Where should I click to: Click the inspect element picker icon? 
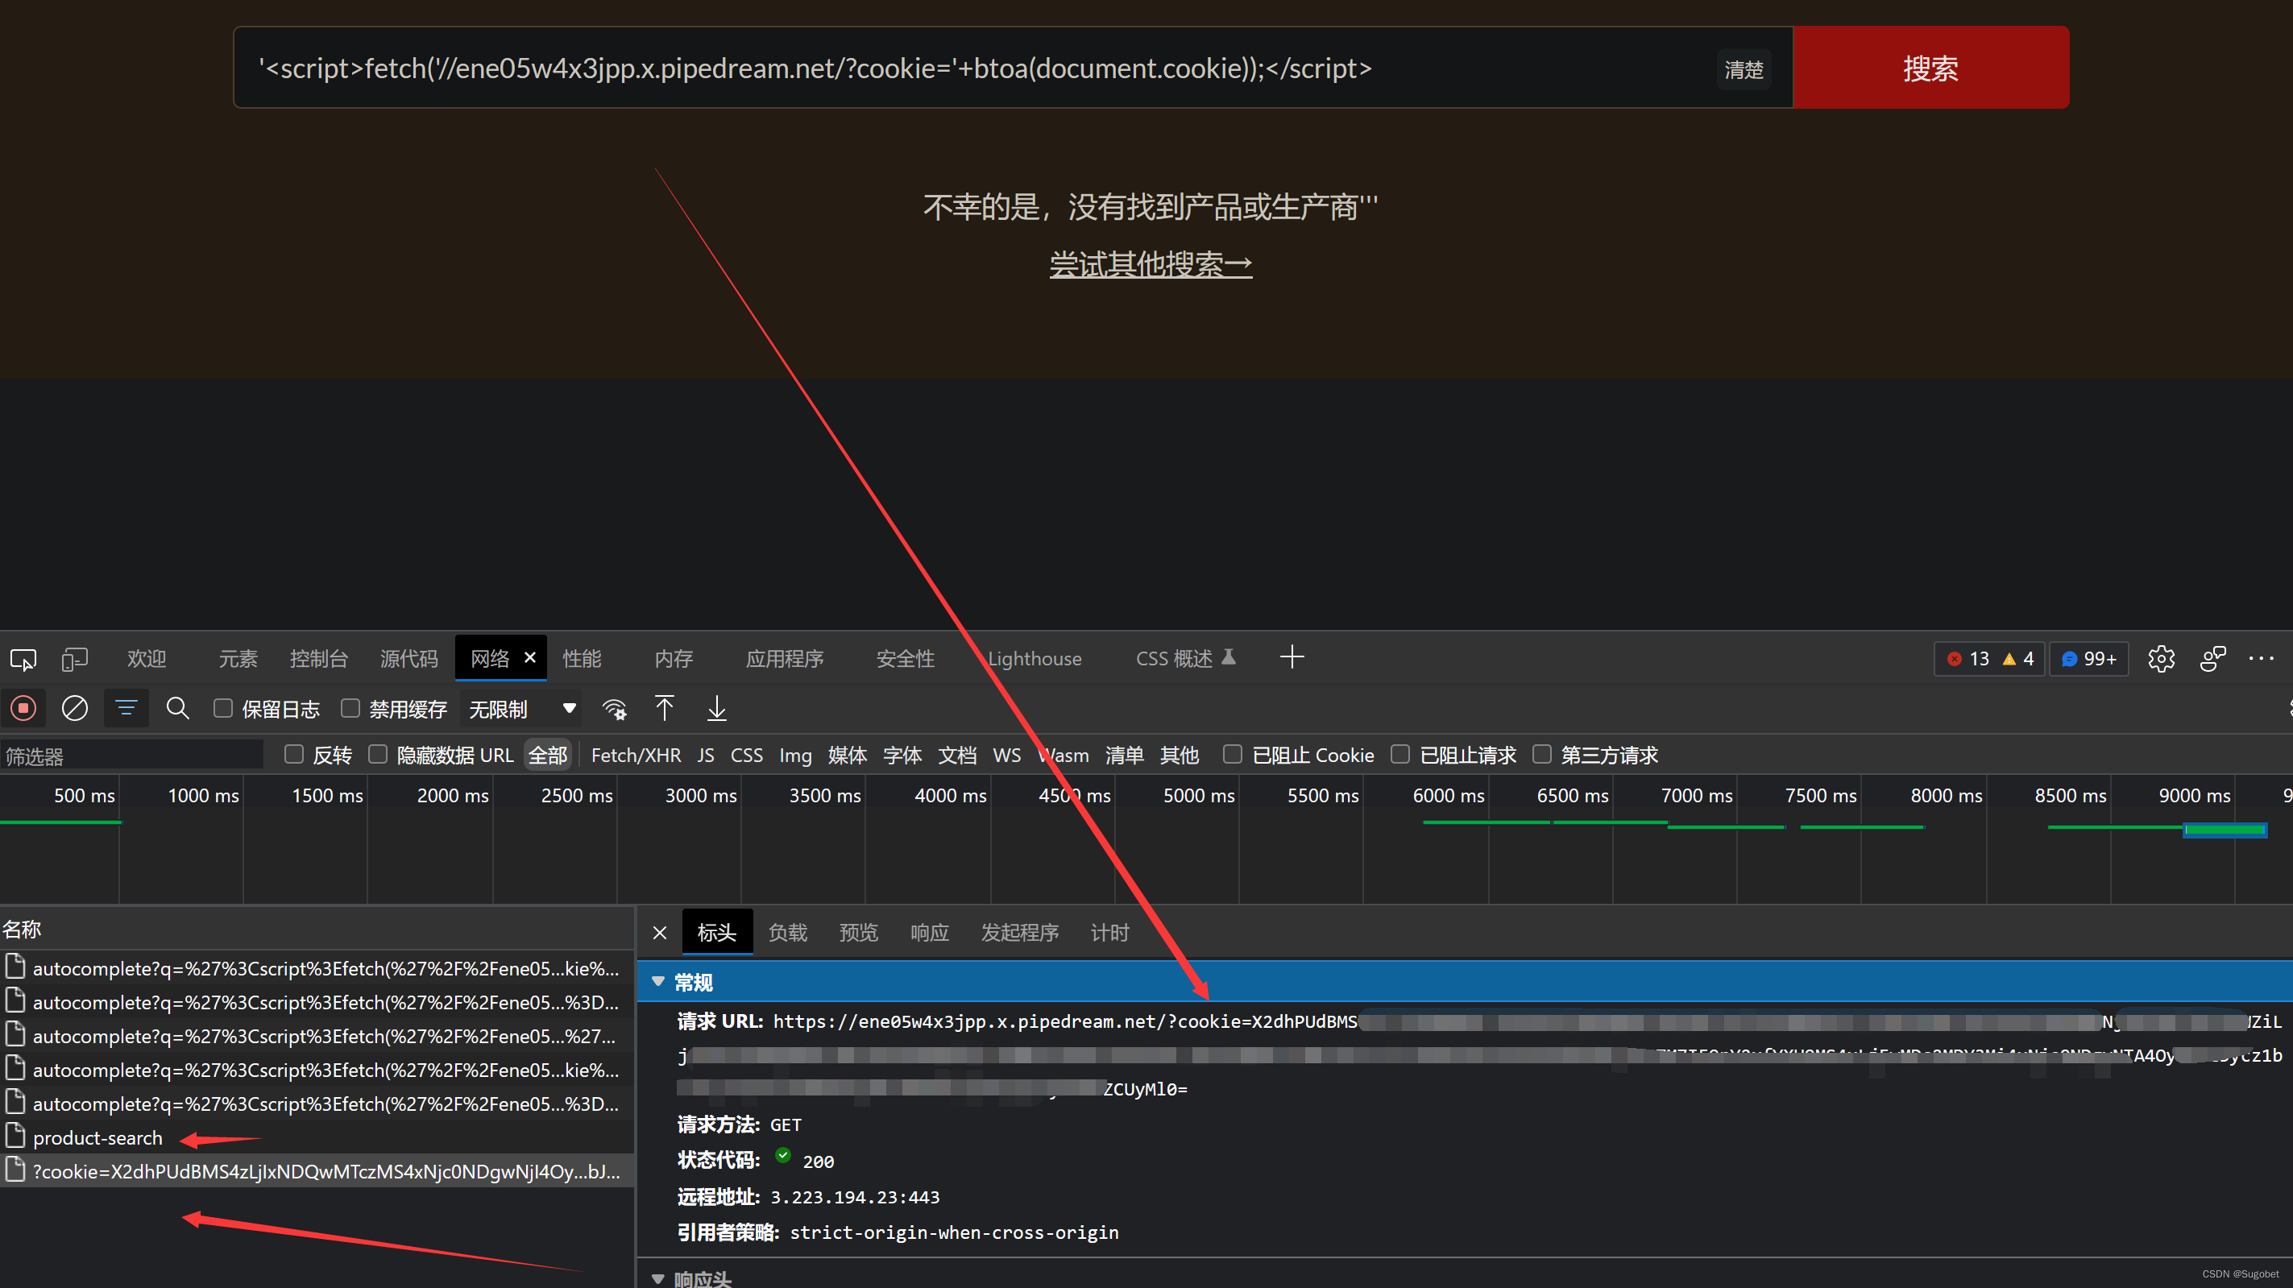[23, 659]
